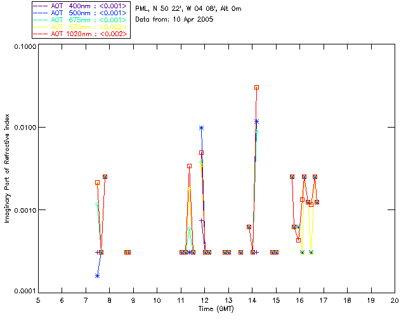Click the lowest blue asterisk marker near time 7.5

click(x=97, y=276)
